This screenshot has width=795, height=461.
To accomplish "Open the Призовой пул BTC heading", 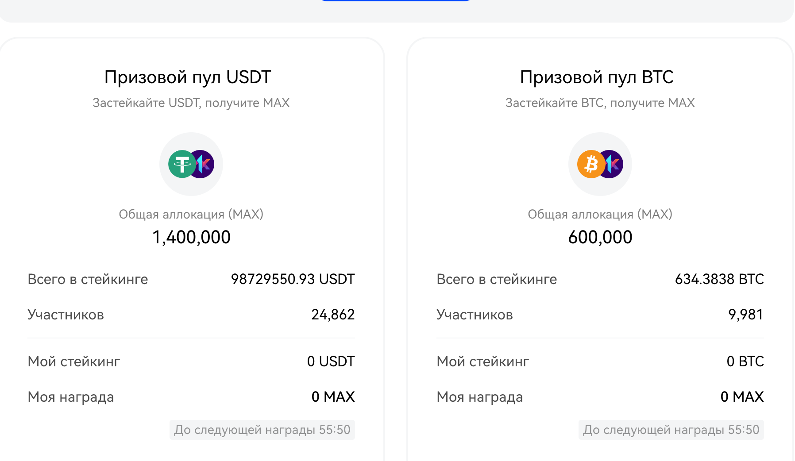I will coord(597,77).
